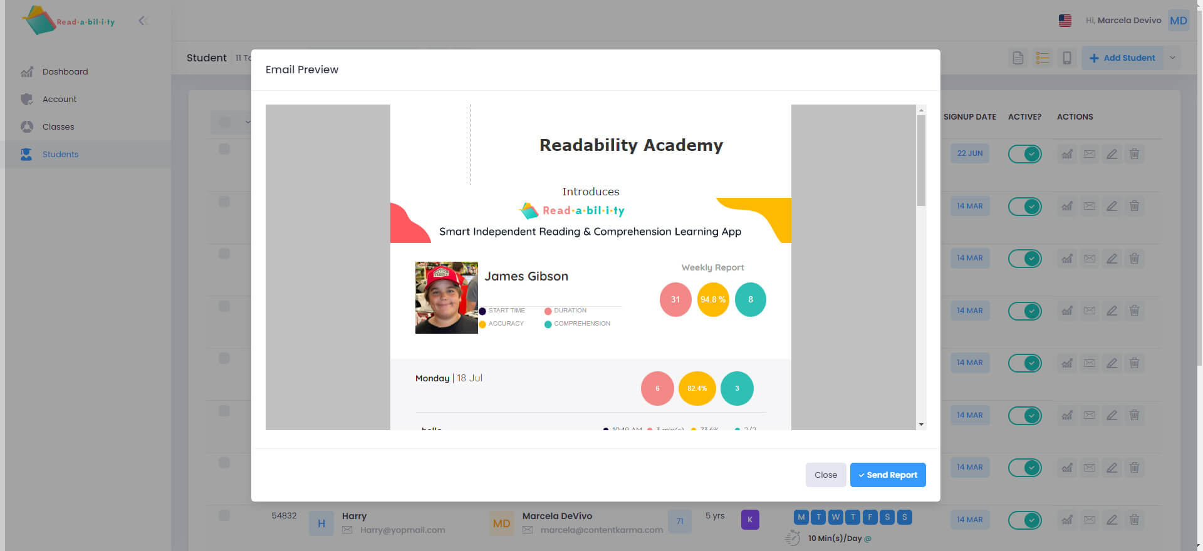Screen dimensions: 1203x551
Task: Tick the checkbox in the 22 JUN row
Action: 224,149
